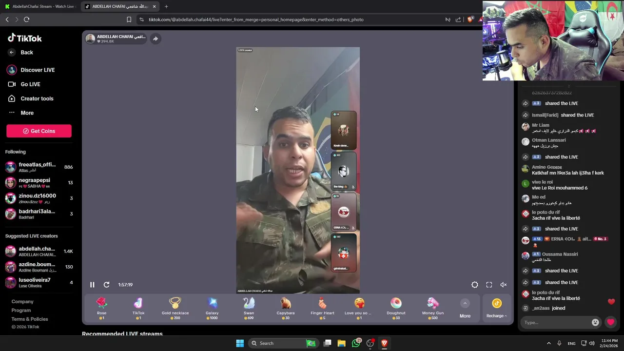Close the ABDELLAH CHAFAI TikTok tab
The height and width of the screenshot is (351, 624).
[155, 6]
